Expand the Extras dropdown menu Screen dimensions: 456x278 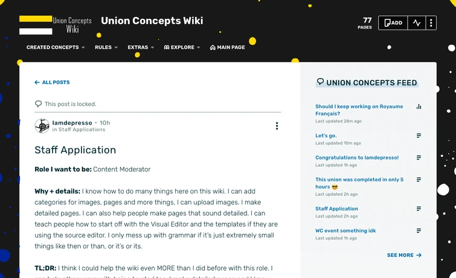[x=141, y=47]
